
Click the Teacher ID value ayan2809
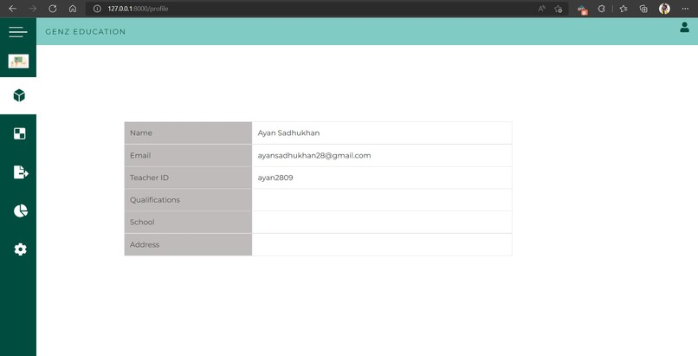pyautogui.click(x=275, y=178)
